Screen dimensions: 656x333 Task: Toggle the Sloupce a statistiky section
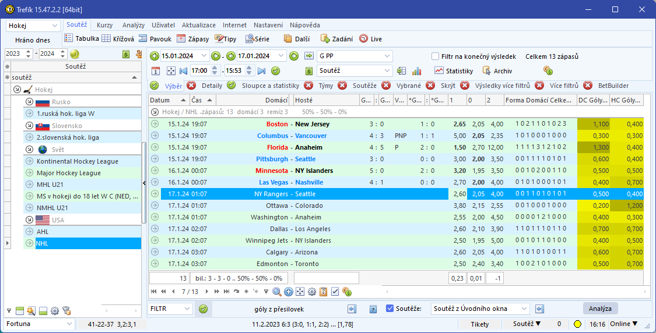[x=231, y=85]
